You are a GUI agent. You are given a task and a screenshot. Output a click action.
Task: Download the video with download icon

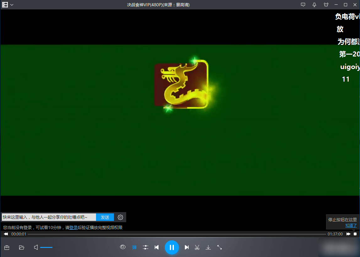tap(208, 247)
